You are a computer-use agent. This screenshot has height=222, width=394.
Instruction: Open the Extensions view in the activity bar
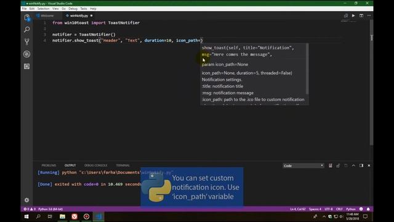[x=27, y=66]
